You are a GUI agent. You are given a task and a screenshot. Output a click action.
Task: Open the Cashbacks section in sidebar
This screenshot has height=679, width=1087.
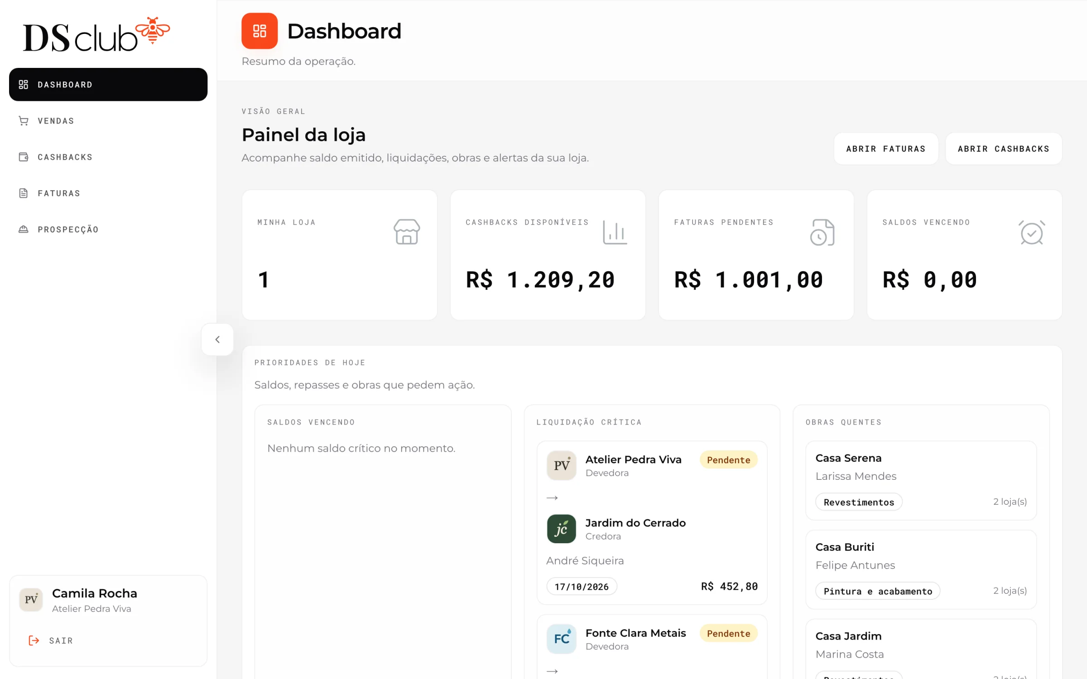(x=108, y=157)
